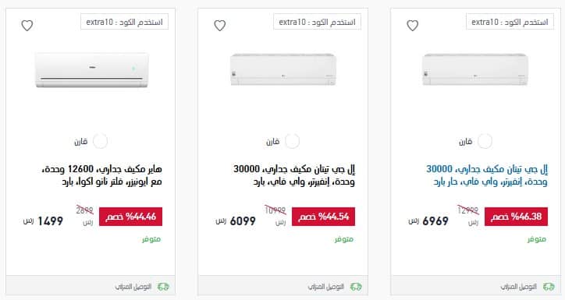This screenshot has width=565, height=300.
Task: Enable compare for LG Titan cold-only model
Action: (x=292, y=141)
